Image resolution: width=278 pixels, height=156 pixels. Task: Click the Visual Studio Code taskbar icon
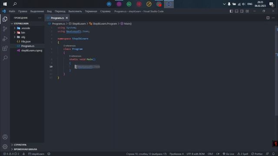click(169, 4)
